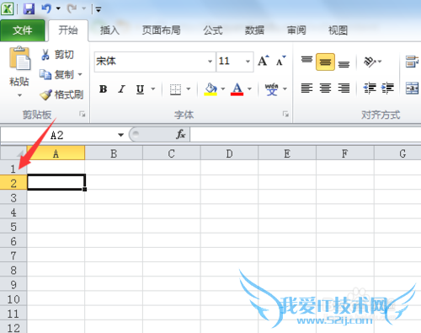Toggle Italic formatting

[121, 89]
